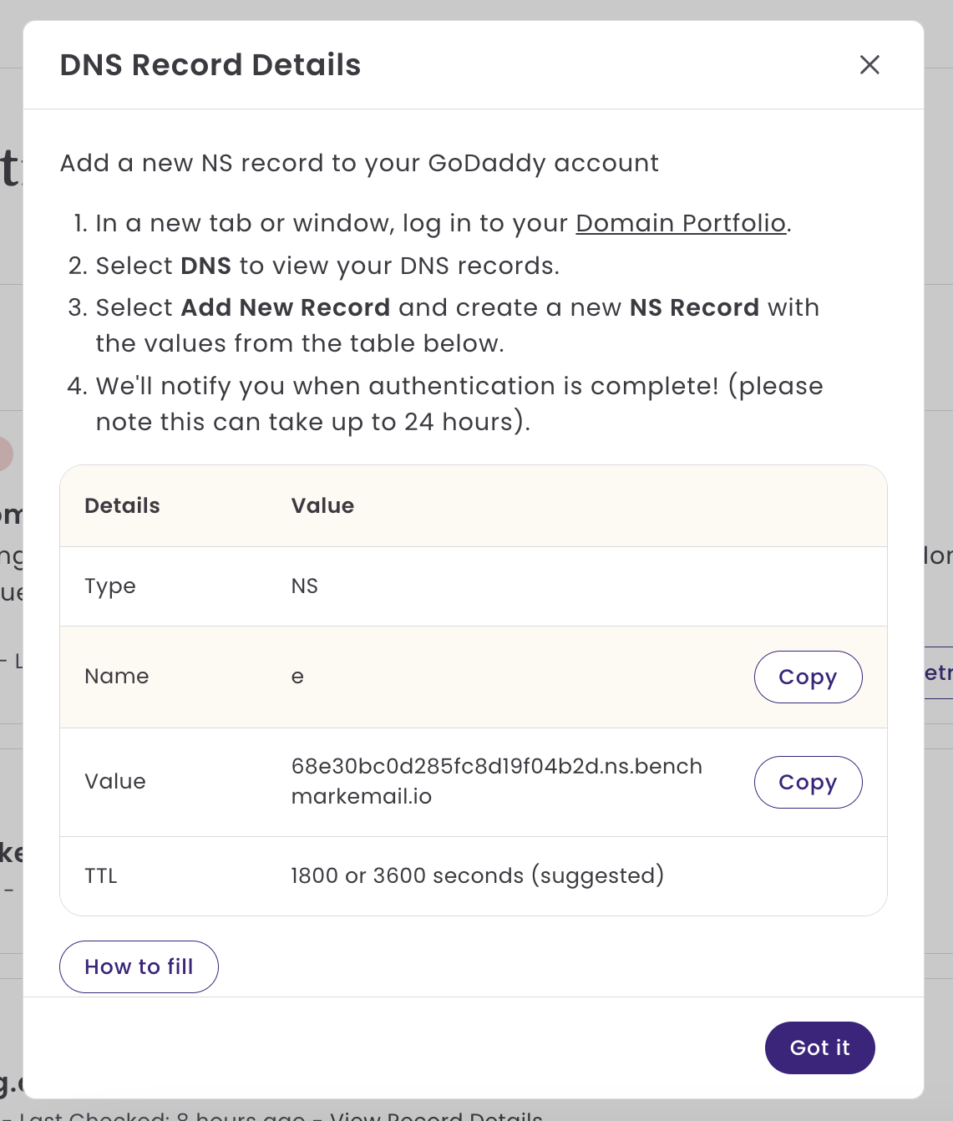953x1121 pixels.
Task: Click the Value column header
Action: pyautogui.click(x=322, y=505)
